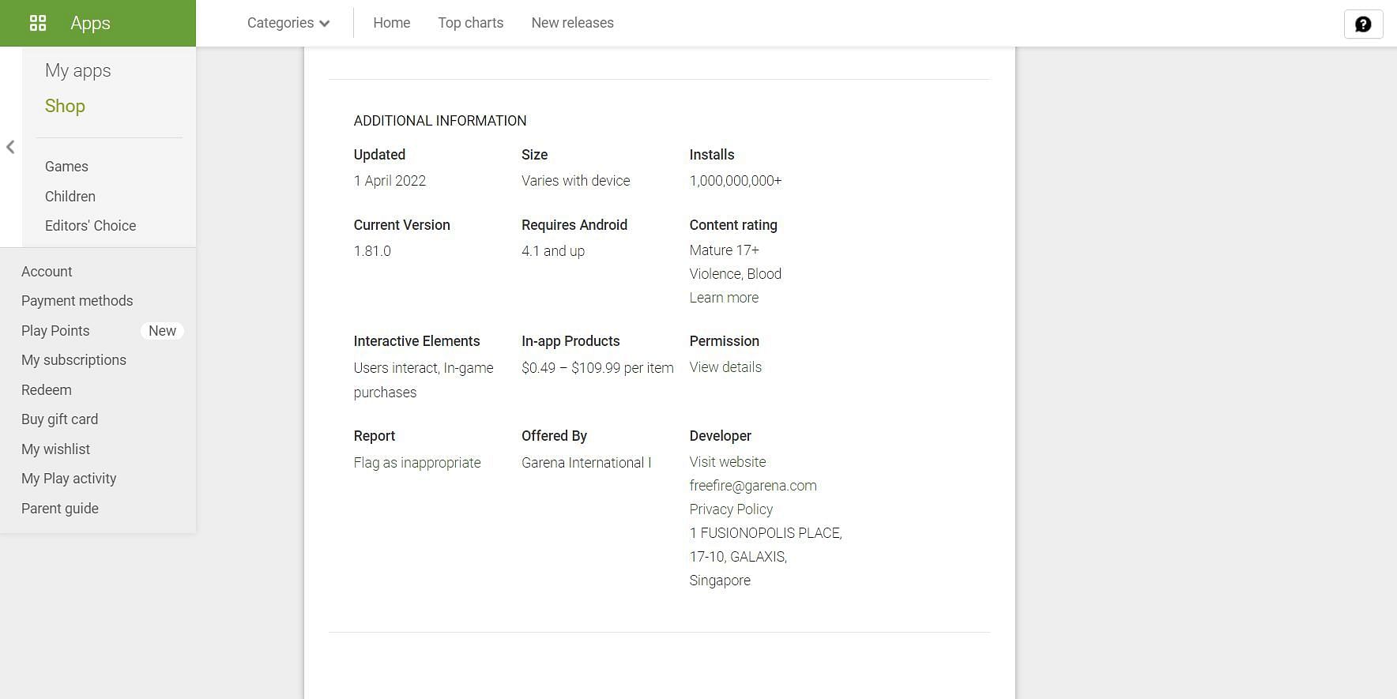Click Learn more under Content rating
Viewport: 1397px width, 699px height.
pos(723,298)
